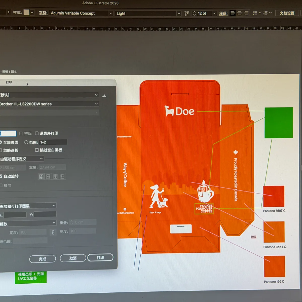Click the POCKET POUROVER COFFEE text box
The height and width of the screenshot is (302, 302).
point(204,209)
